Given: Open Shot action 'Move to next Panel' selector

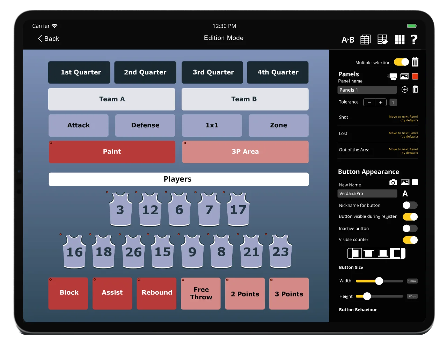Looking at the screenshot, I should tap(403, 119).
